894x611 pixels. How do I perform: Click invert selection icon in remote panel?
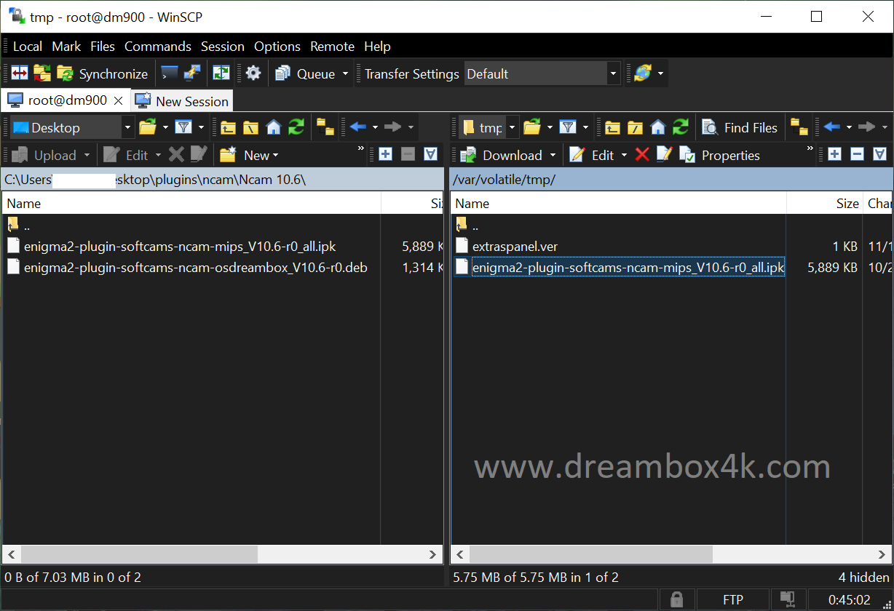(879, 154)
